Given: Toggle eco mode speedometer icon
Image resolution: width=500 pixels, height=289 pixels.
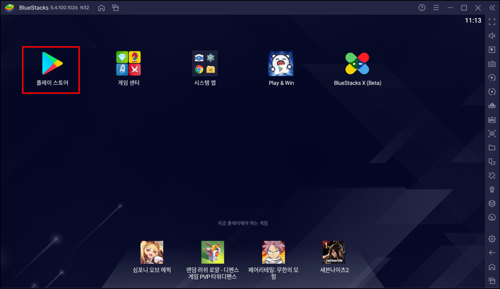Looking at the screenshot, I should 492,217.
